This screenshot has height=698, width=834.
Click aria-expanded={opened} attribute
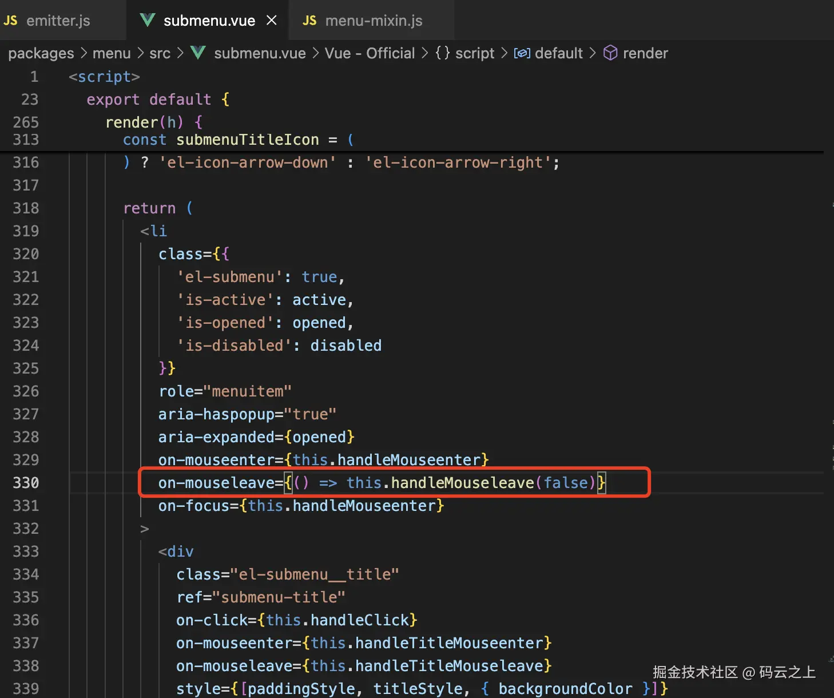(x=256, y=437)
